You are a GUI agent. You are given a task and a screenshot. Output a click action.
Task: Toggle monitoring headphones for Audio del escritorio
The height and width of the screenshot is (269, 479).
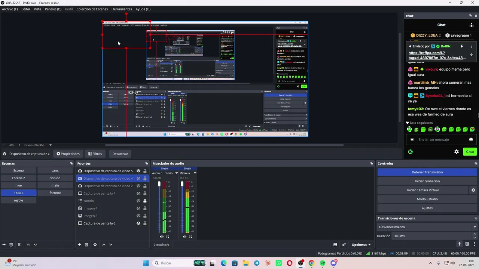pos(168,236)
